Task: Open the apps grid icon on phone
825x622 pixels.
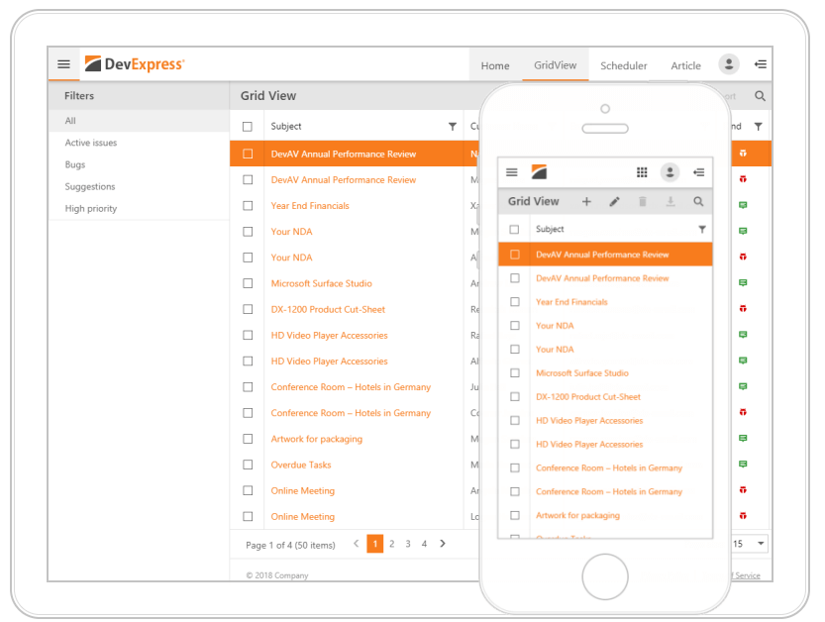Action: (x=642, y=172)
